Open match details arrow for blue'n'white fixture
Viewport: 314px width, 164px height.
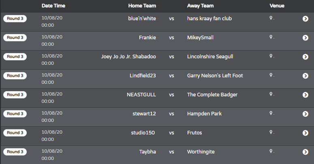(x=305, y=19)
